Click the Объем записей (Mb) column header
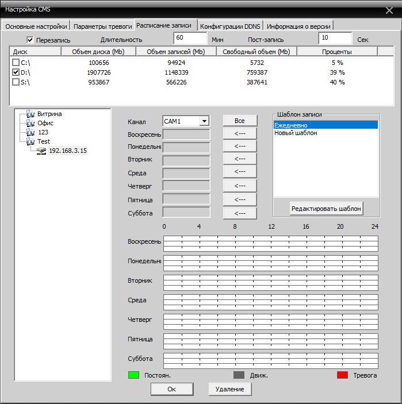This screenshot has height=404, width=402. (176, 52)
